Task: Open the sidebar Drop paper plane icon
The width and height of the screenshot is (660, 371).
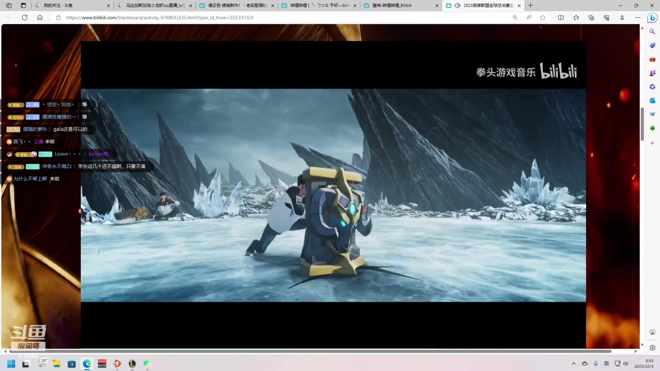Action: pyautogui.click(x=652, y=114)
